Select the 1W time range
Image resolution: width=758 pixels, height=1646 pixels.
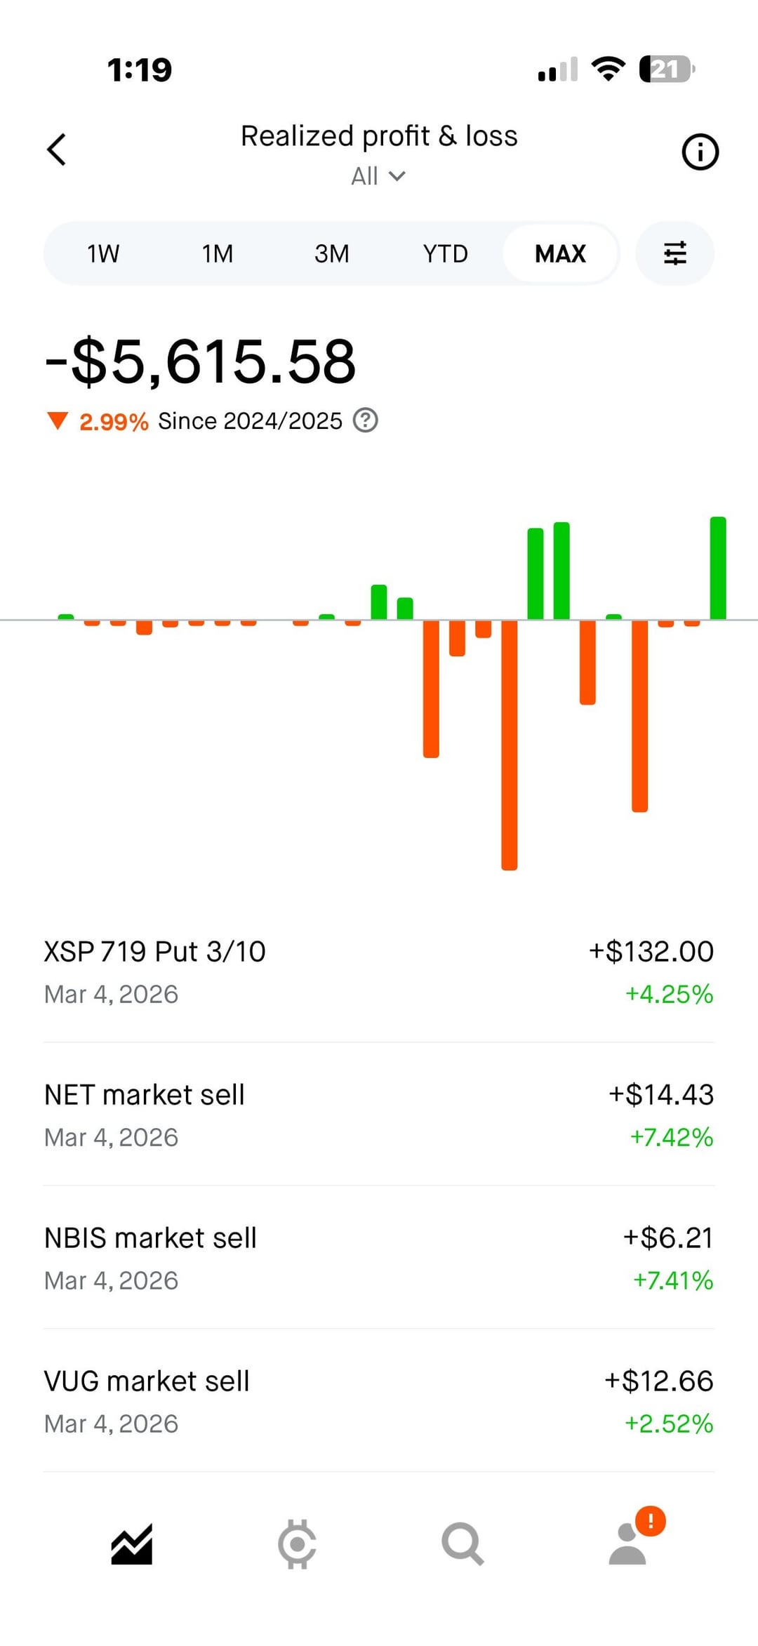click(x=103, y=253)
